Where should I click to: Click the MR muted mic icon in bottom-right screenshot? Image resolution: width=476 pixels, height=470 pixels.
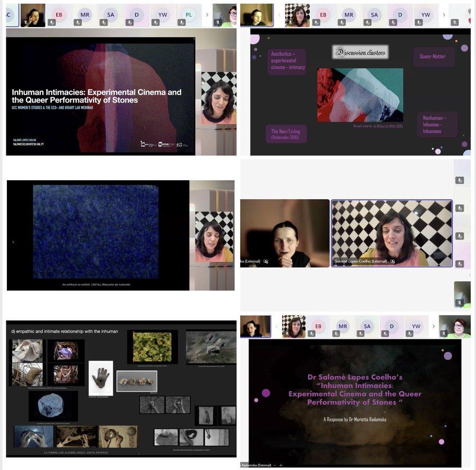pyautogui.click(x=336, y=334)
